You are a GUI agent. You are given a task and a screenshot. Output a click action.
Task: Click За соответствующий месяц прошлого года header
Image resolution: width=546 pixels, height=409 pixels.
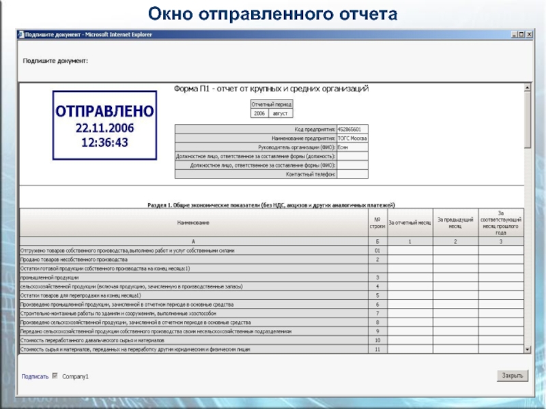(501, 223)
